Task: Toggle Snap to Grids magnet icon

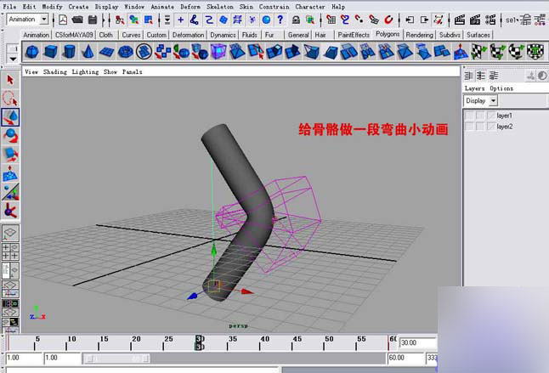Action: 331,20
